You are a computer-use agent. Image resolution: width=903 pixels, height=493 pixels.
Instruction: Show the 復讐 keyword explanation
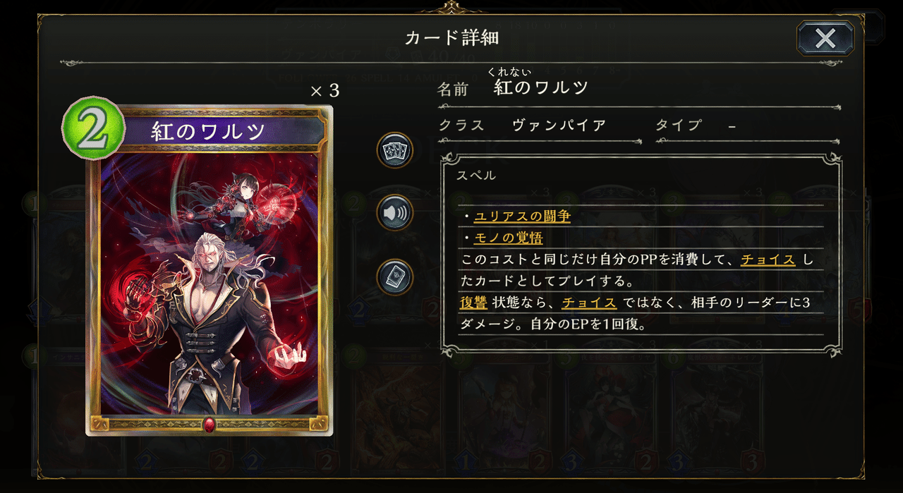[x=473, y=303]
